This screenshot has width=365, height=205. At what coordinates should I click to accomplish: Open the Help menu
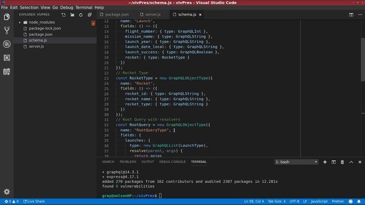99,7
